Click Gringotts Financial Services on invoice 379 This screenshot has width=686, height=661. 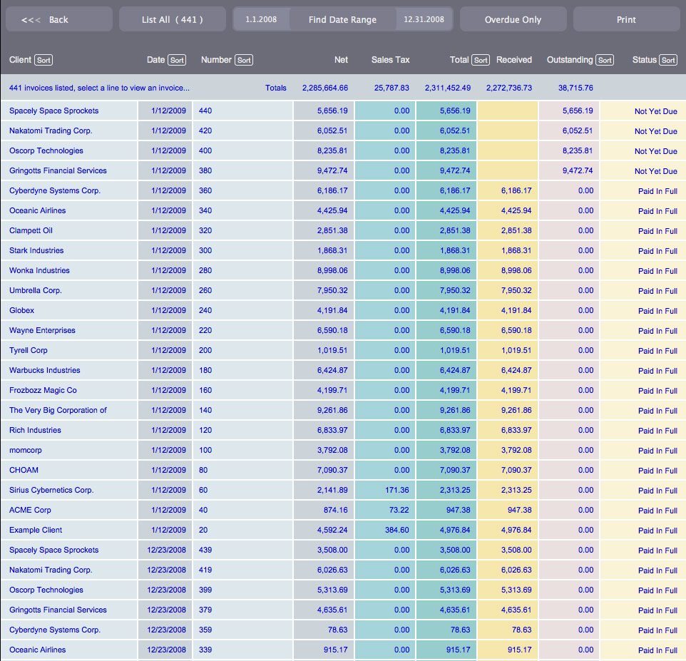coord(58,610)
